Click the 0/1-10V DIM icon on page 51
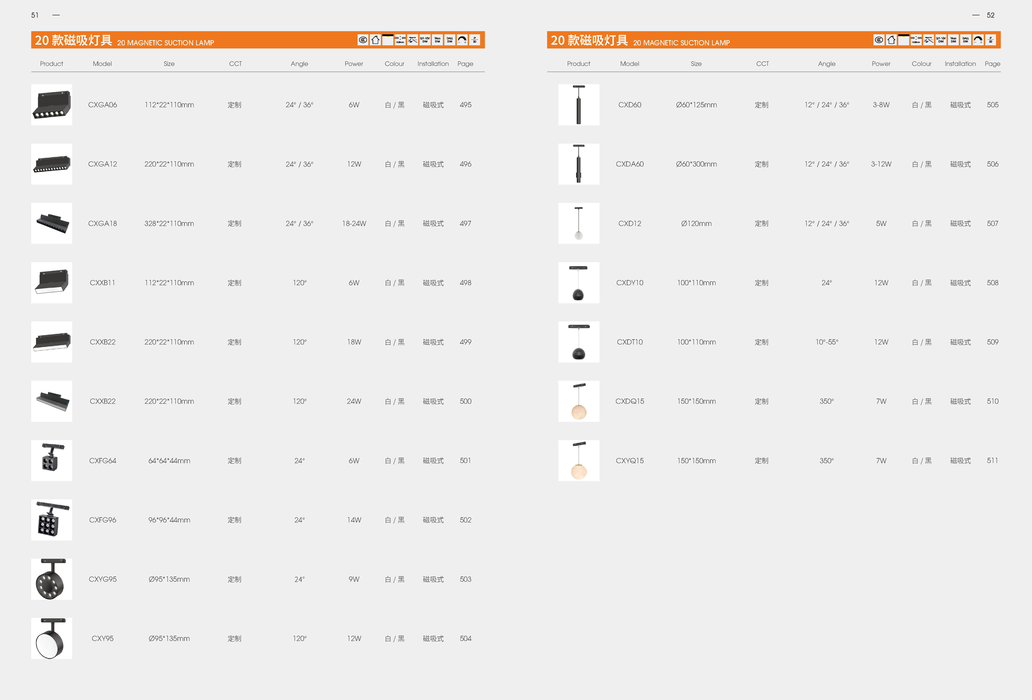Image resolution: width=1032 pixels, height=700 pixels. 425,40
